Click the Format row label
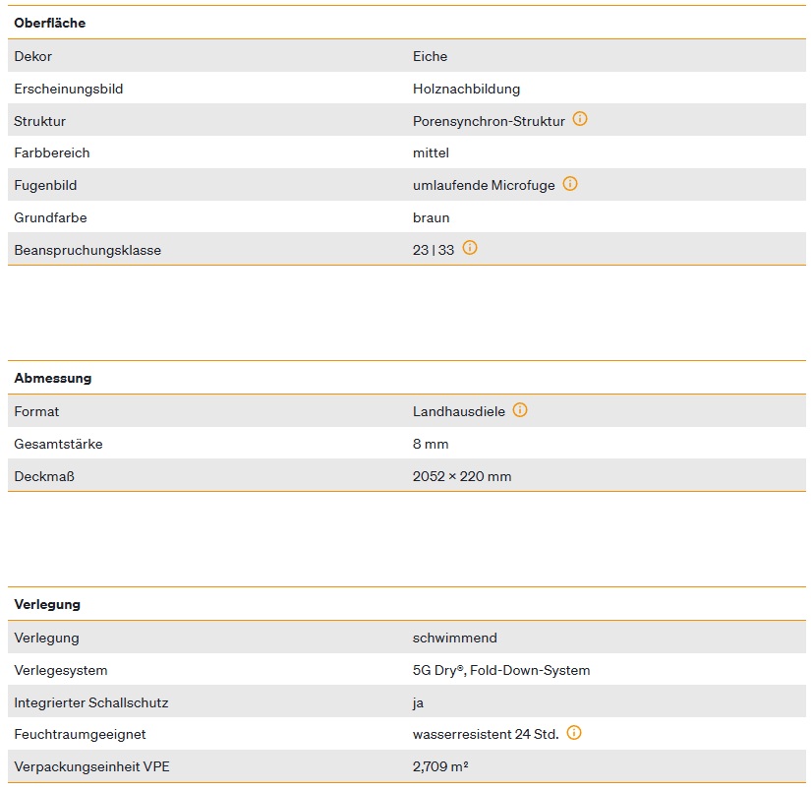 click(x=36, y=411)
